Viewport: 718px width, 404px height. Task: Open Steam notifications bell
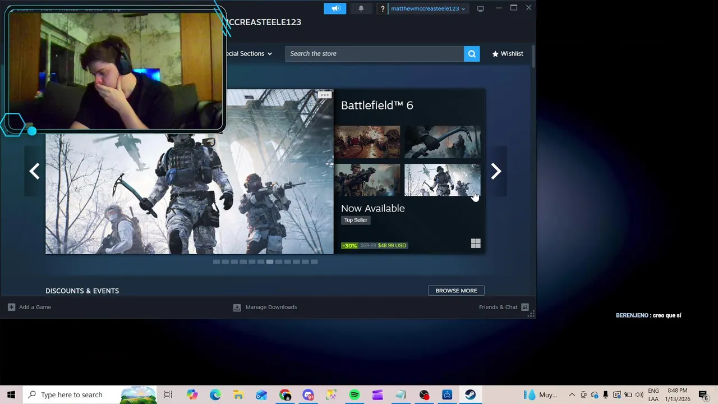[361, 8]
